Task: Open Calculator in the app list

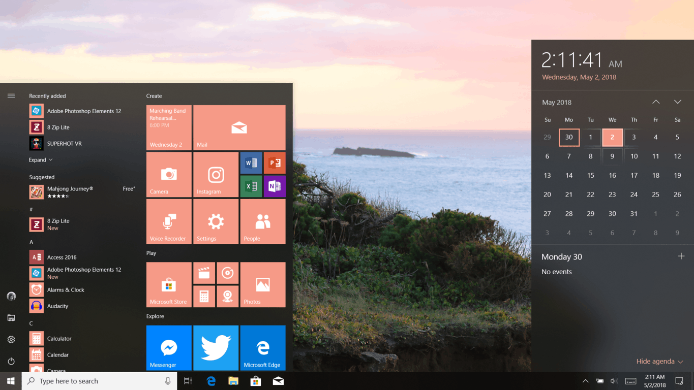Action: pyautogui.click(x=83, y=338)
